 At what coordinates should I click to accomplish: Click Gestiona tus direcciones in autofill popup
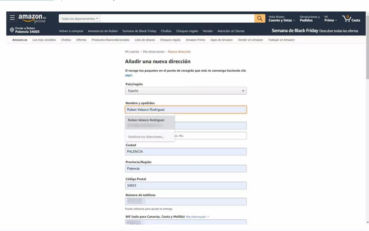coord(146,137)
